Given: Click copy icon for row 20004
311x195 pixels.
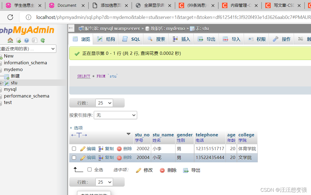Looking at the screenshot, I should pyautogui.click(x=101, y=158).
